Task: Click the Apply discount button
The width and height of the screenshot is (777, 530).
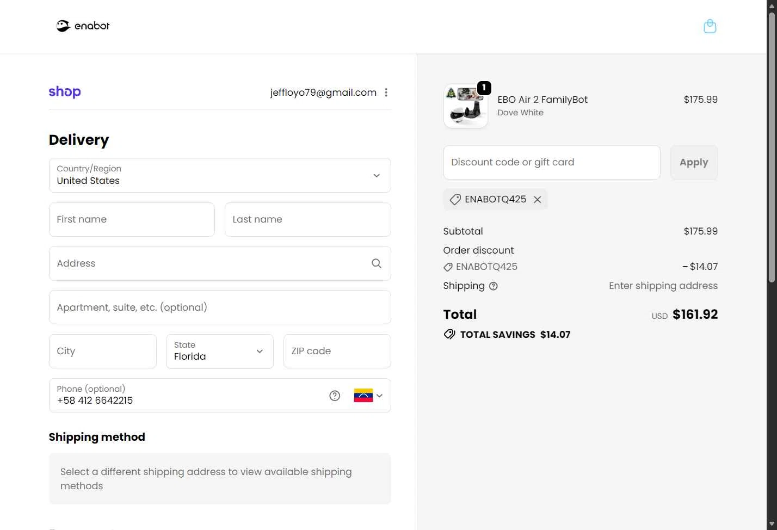Action: (694, 162)
